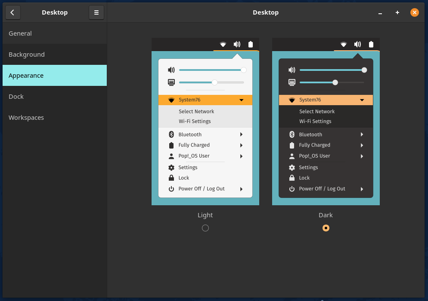Select the Dark theme radio button
Viewport: 428px width, 301px height.
(x=326, y=228)
